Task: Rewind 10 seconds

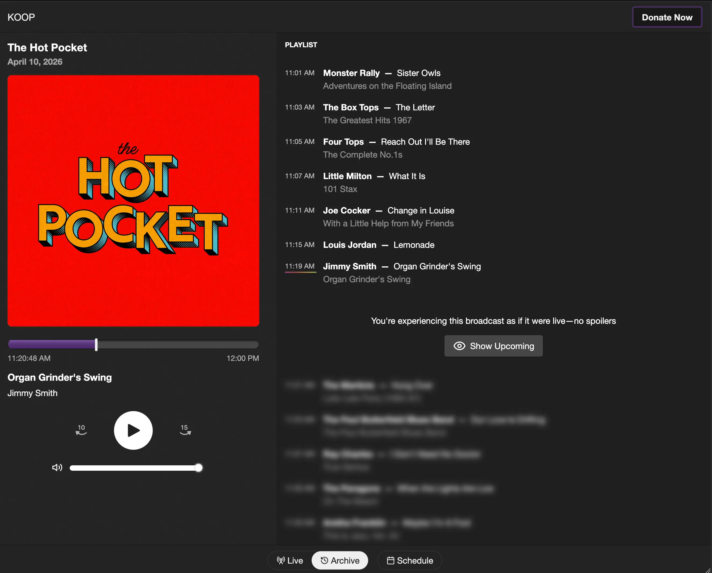Action: (81, 430)
